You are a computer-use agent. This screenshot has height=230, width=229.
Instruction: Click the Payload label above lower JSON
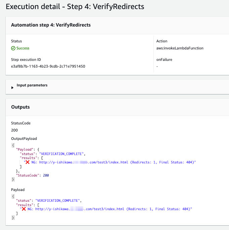click(18, 190)
